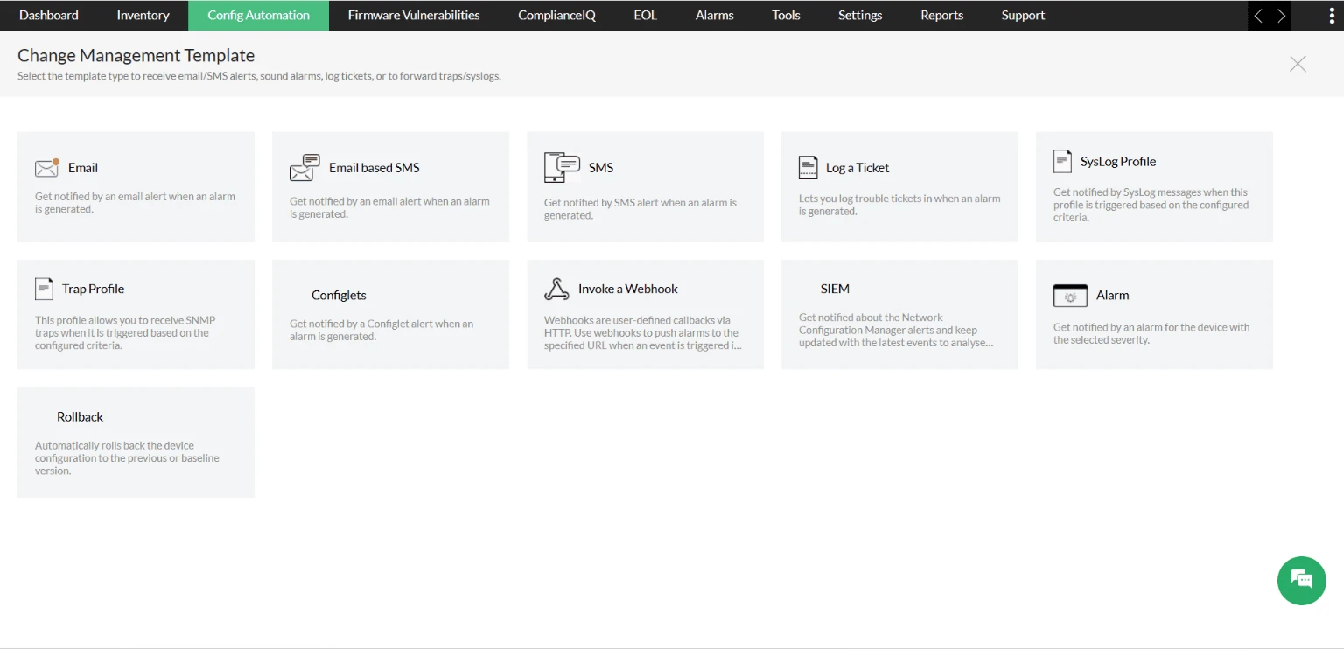Click the Trap Profile document icon
The width and height of the screenshot is (1344, 649).
(x=44, y=289)
